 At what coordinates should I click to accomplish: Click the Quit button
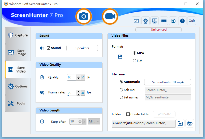[192, 21]
